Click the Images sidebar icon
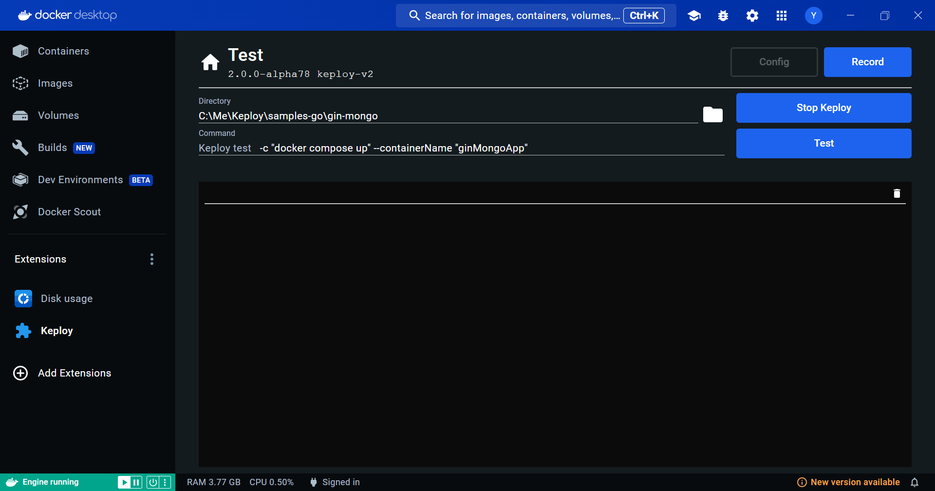 20,83
